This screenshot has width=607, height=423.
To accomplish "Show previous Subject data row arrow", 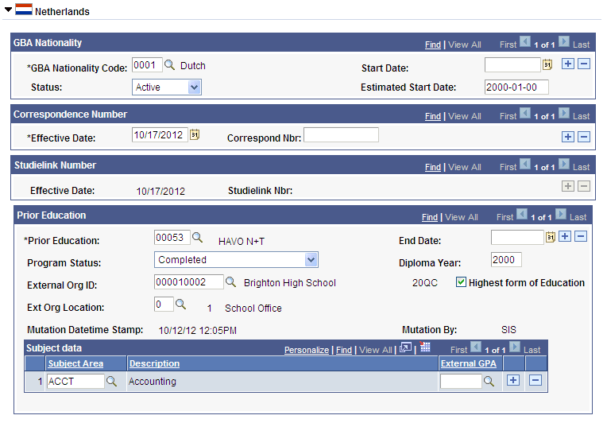I will pyautogui.click(x=476, y=347).
